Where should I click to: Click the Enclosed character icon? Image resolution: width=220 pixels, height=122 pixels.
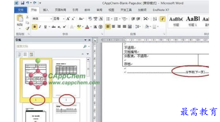[x=100, y=27]
